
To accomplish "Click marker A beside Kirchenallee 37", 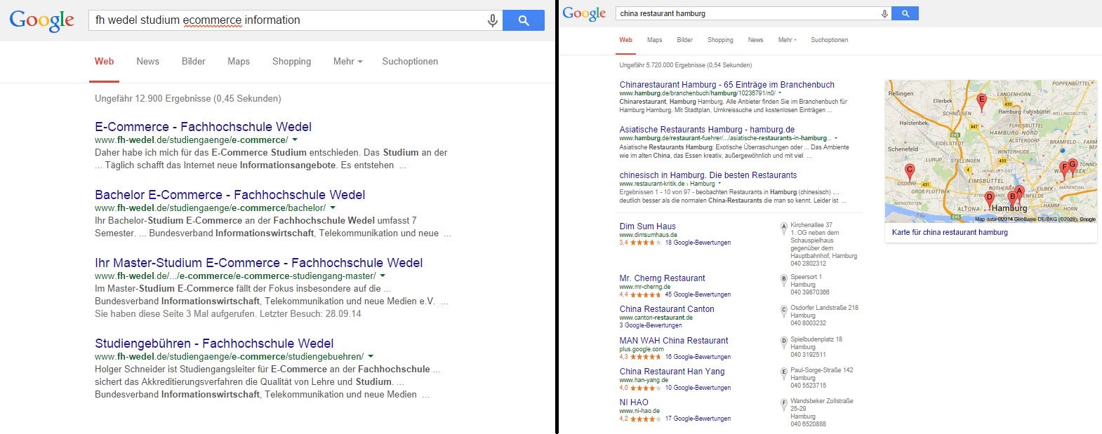I will 784,227.
